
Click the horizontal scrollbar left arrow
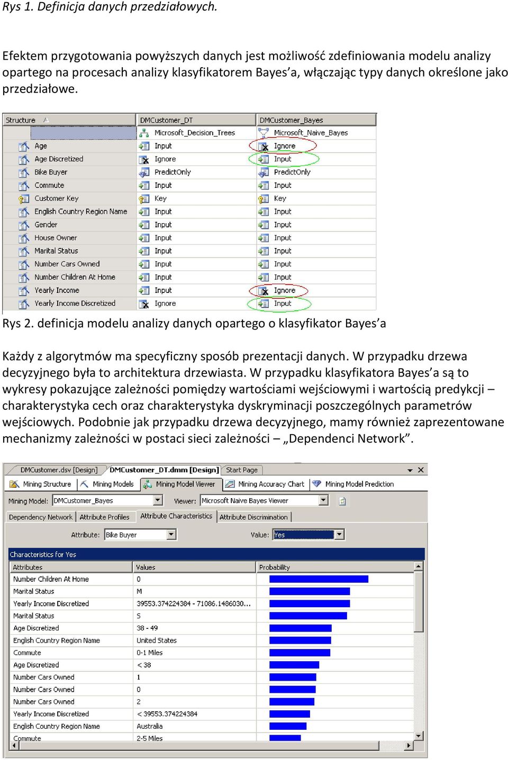pyautogui.click(x=14, y=745)
